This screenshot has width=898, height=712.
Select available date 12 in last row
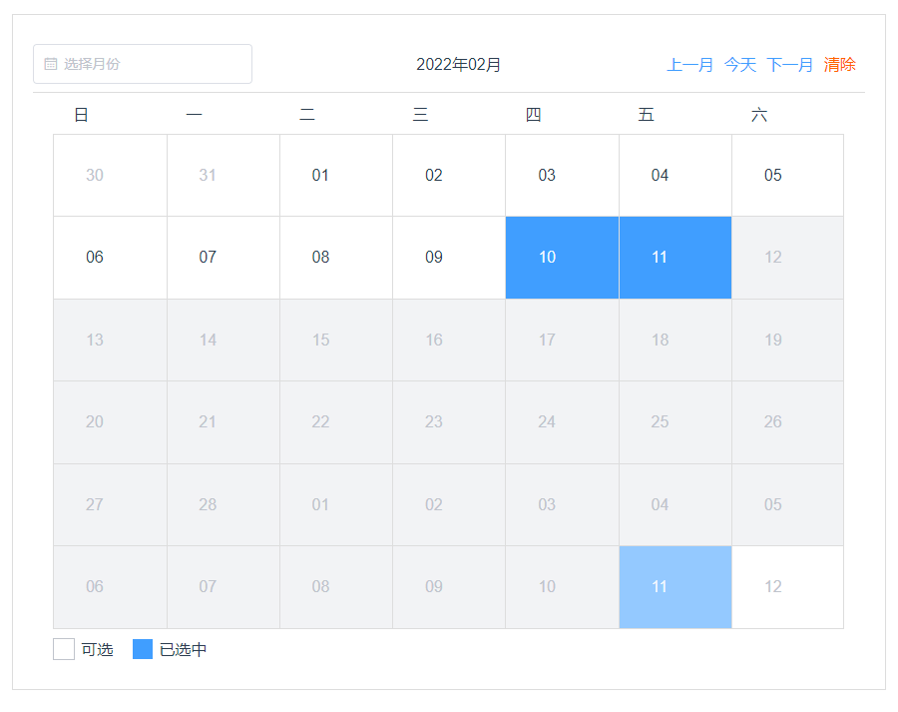click(787, 587)
